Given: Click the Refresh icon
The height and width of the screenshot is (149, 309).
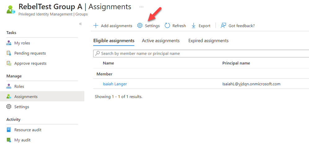Looking at the screenshot, I should [x=168, y=26].
